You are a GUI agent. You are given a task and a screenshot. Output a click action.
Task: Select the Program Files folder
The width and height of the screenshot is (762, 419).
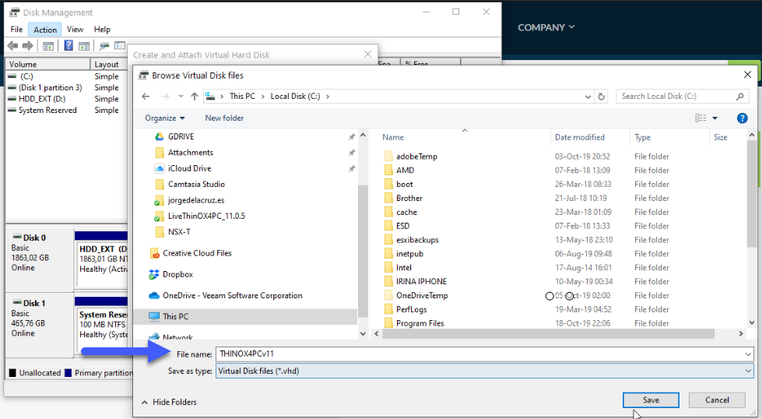420,323
